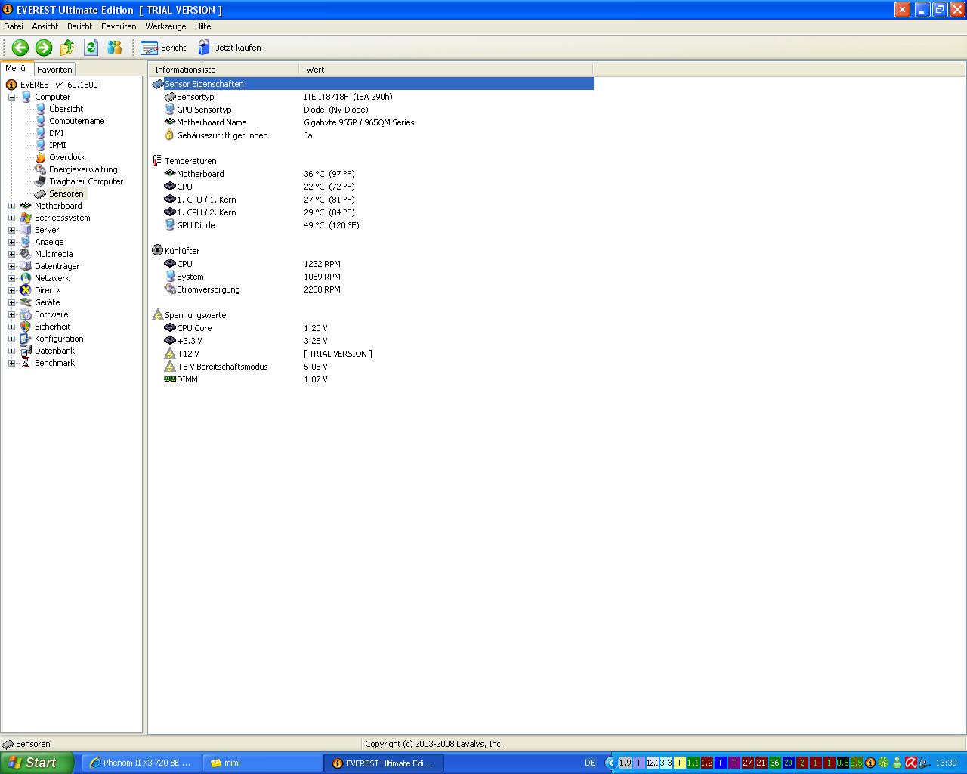
Task: Open the Bericht report button
Action: 163,48
